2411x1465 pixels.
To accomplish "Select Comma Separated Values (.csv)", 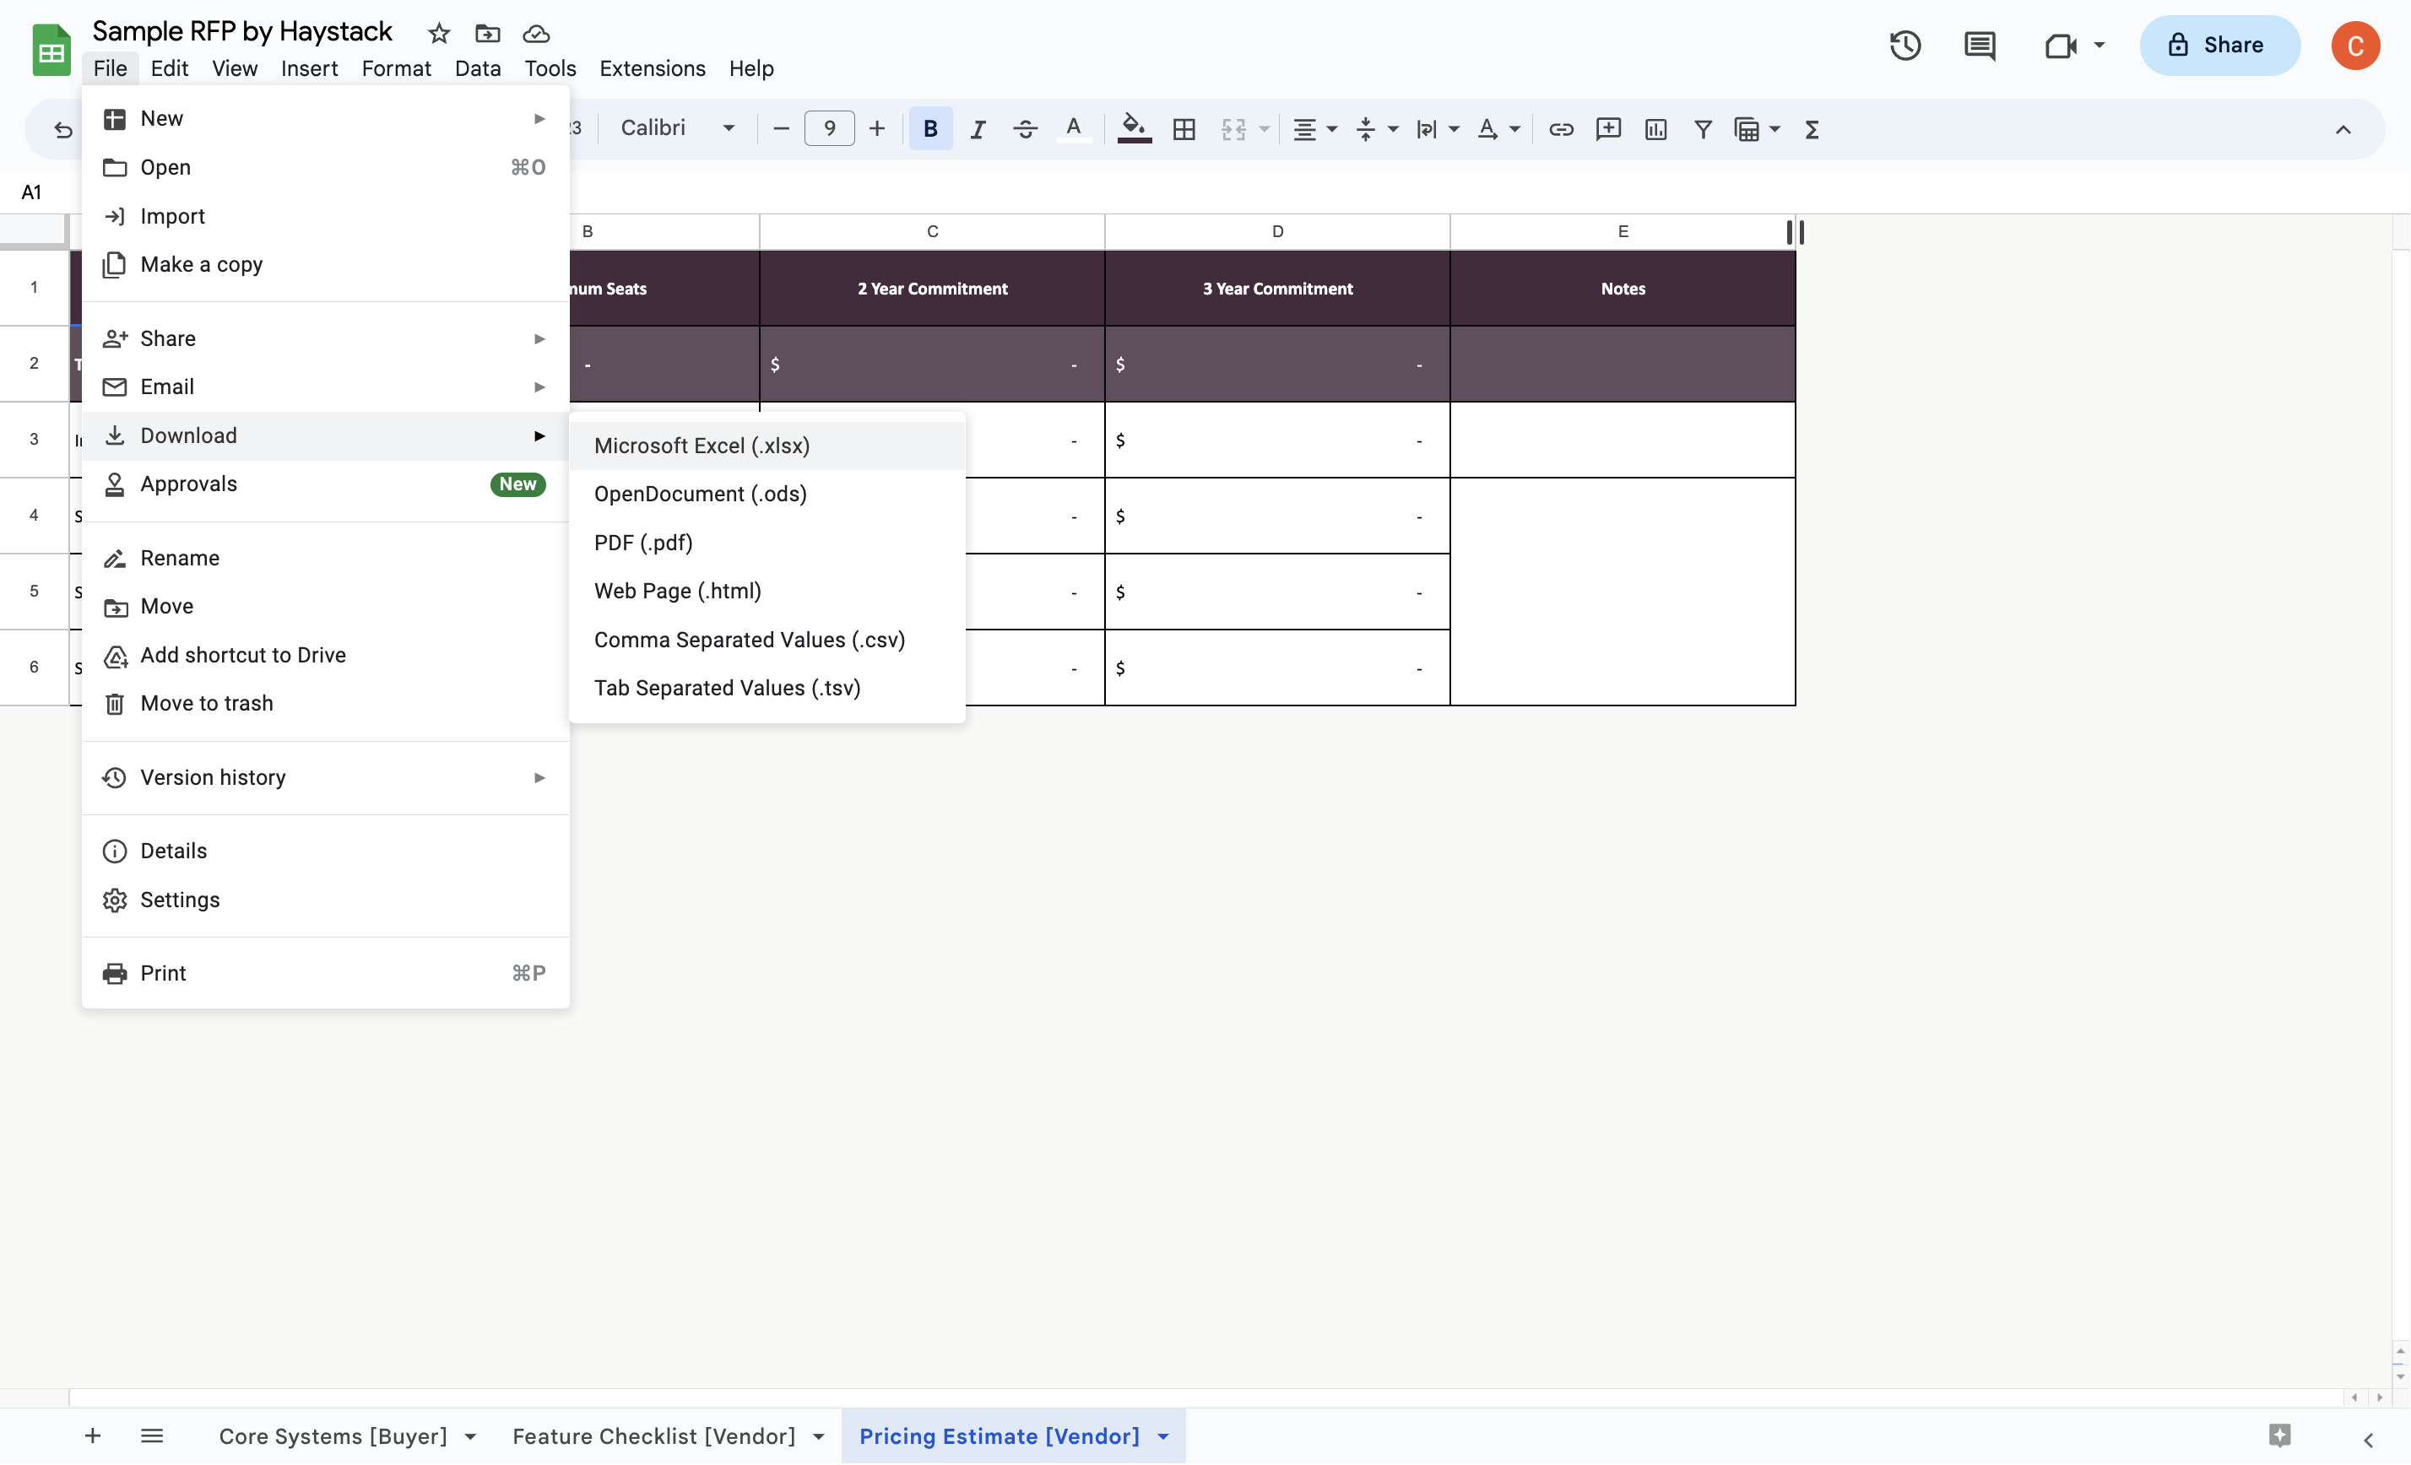I will pos(767,640).
